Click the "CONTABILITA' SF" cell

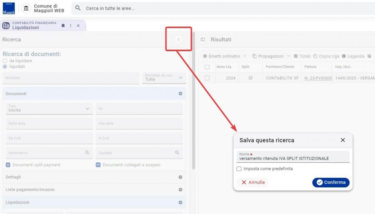pyautogui.click(x=282, y=78)
